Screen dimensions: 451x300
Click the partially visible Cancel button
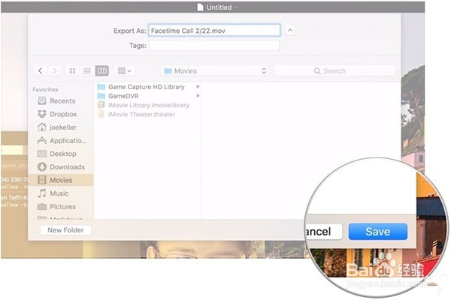323,232
